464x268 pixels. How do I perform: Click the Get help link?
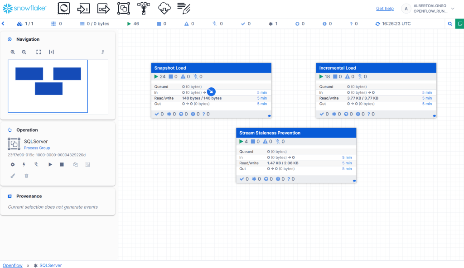coord(385,9)
